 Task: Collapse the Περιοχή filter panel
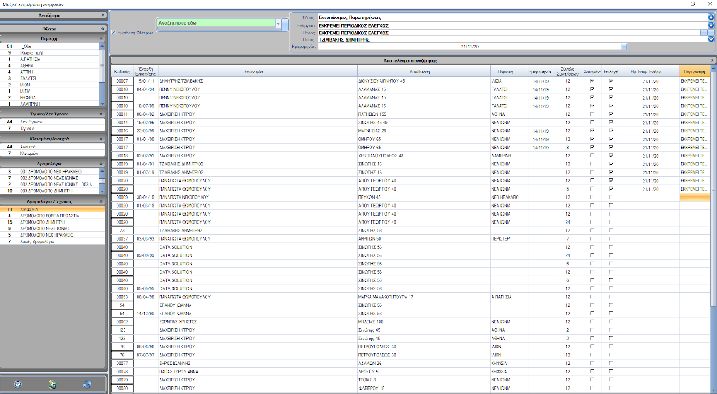pos(101,38)
